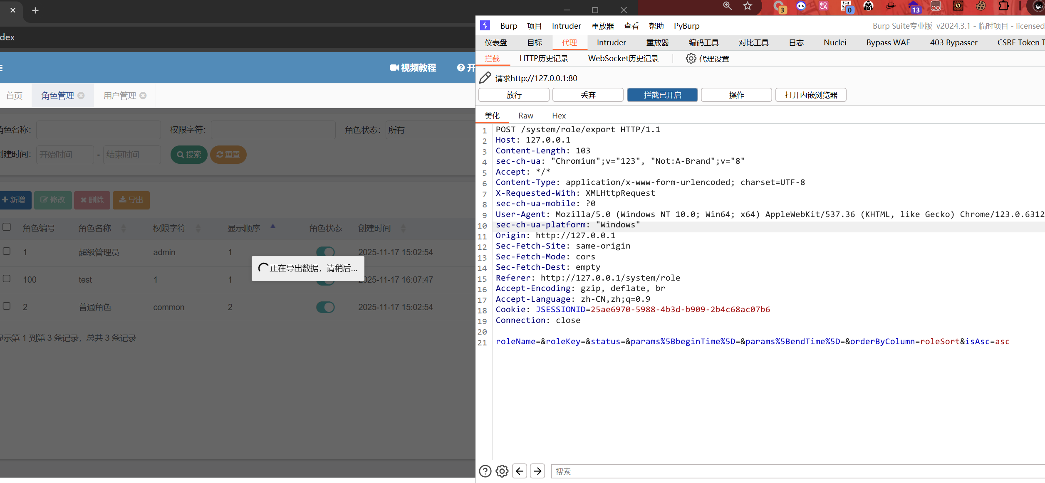Click the 丢弃 drop button
Image resolution: width=1045 pixels, height=483 pixels.
click(x=588, y=95)
